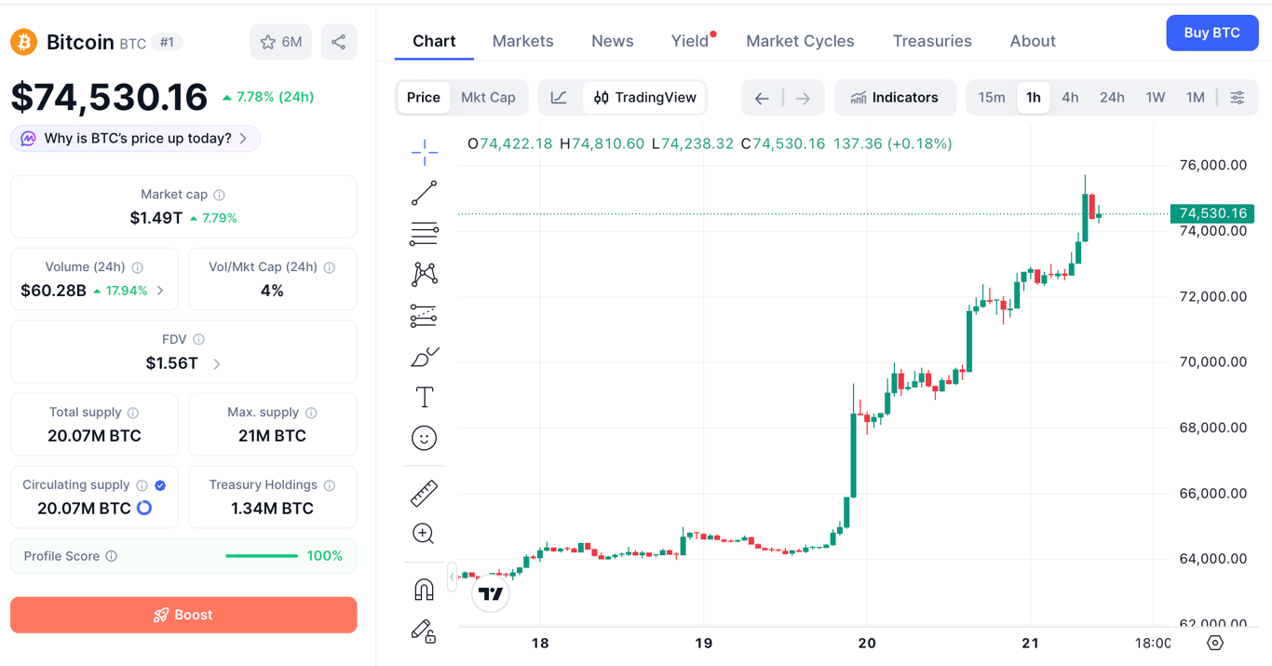The height and width of the screenshot is (666, 1272).
Task: Redo chart action arrow
Action: pos(804,98)
